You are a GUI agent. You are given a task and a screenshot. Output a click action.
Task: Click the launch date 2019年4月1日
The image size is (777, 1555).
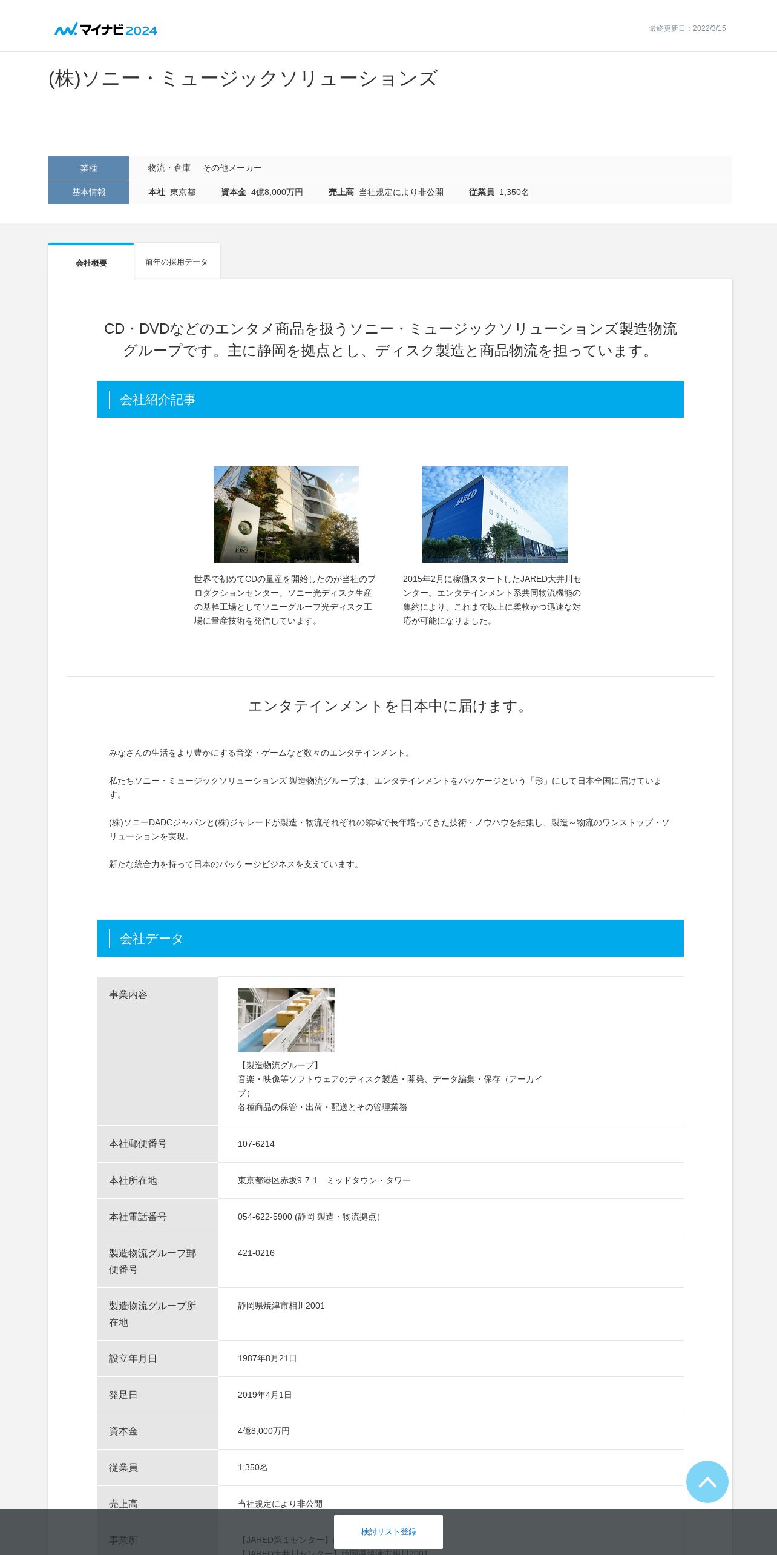265,1395
